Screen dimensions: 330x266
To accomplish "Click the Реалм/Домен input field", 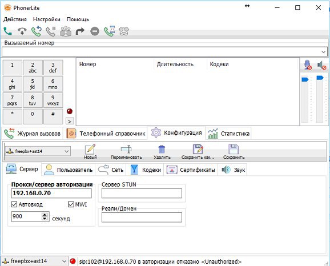I will 142,217.
